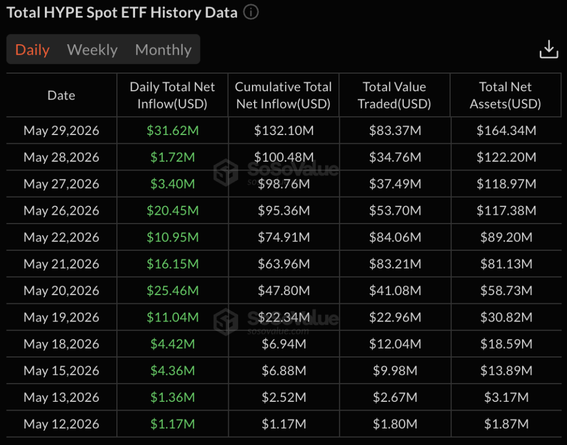The height and width of the screenshot is (445, 567).
Task: Select the $22.34M cumulative inflow value
Action: [x=283, y=317]
